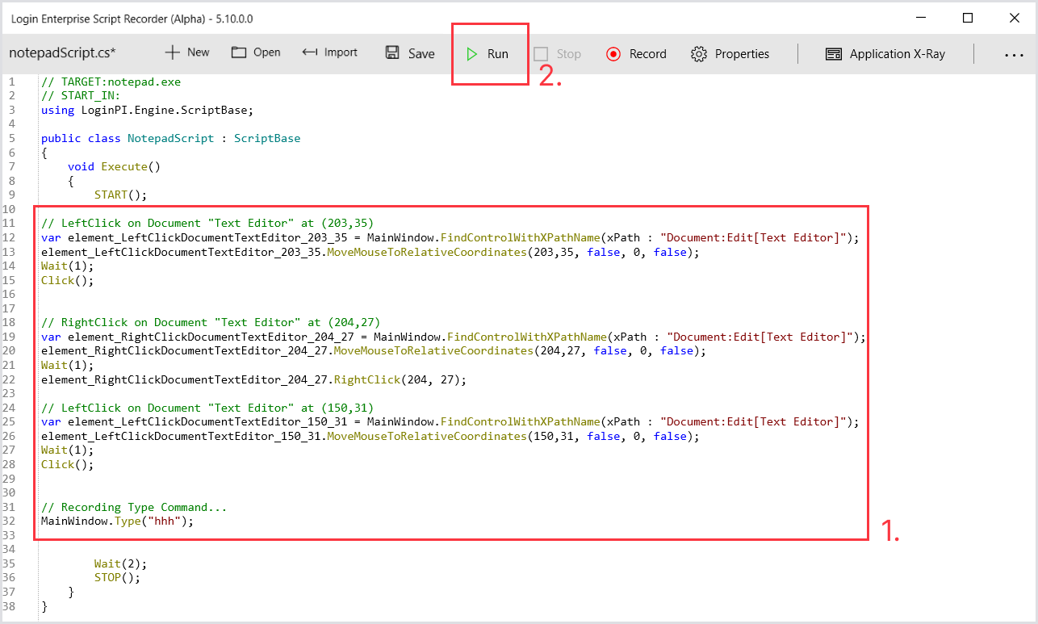Click the START(); statement in the code

click(x=121, y=195)
